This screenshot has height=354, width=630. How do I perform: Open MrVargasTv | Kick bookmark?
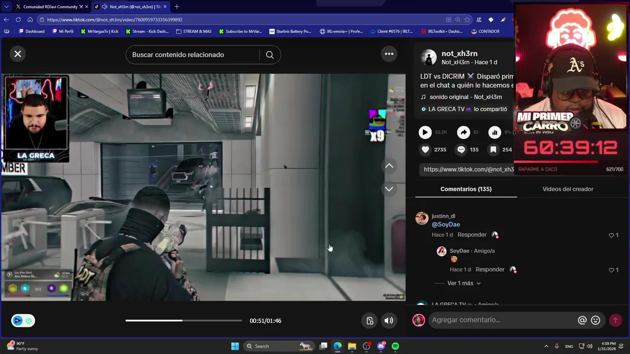[x=99, y=31]
